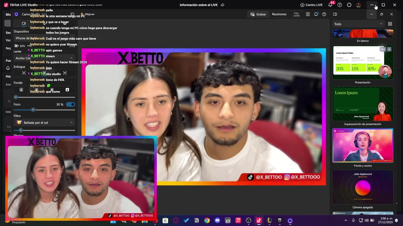Click Mejorar upgrade button in Camo
This screenshot has width=403, height=226.
point(87,14)
